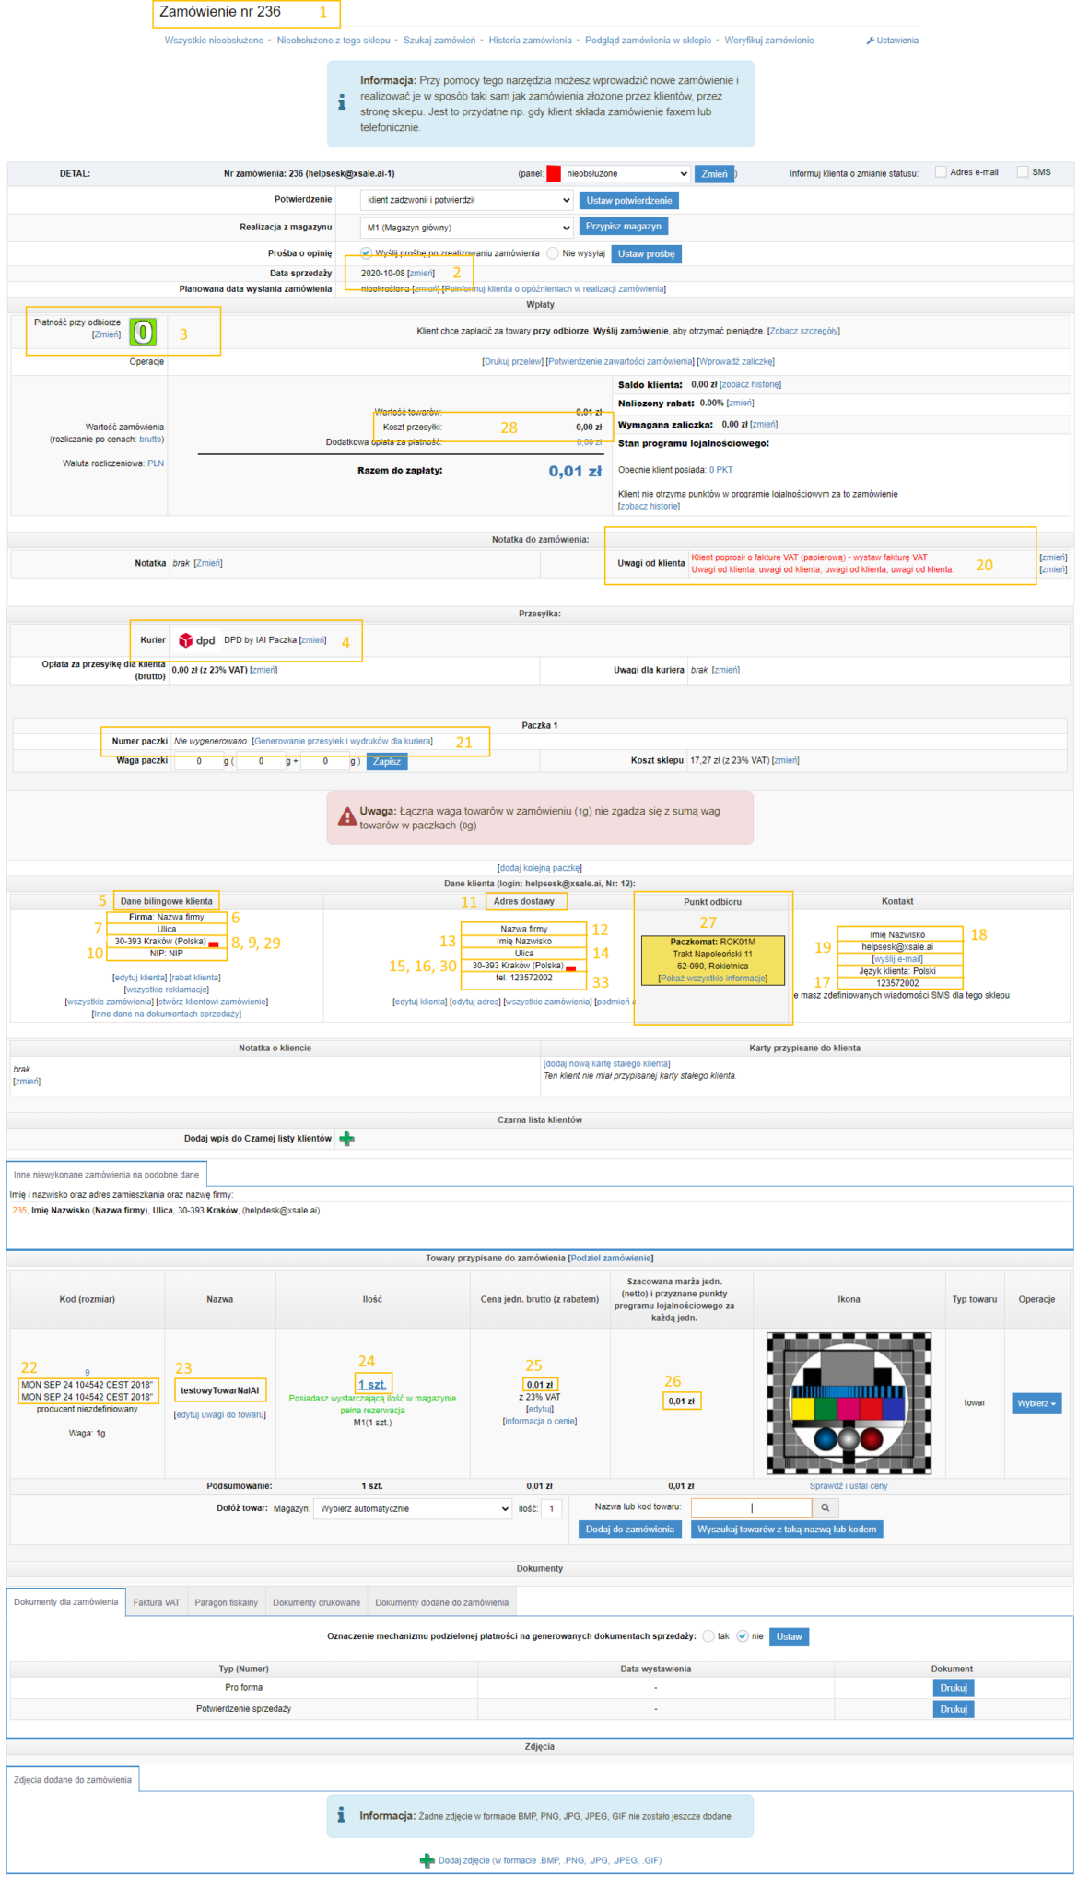The image size is (1089, 1887).
Task: Click the wrench icon beside Ustawienia
Action: click(870, 41)
